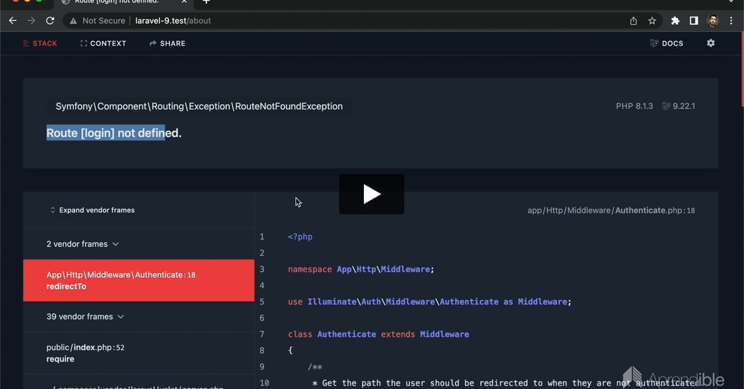Toggle the browser side panel icon
The height and width of the screenshot is (389, 744).
pos(694,20)
